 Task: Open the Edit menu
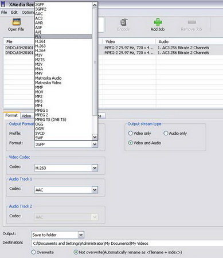[14, 13]
